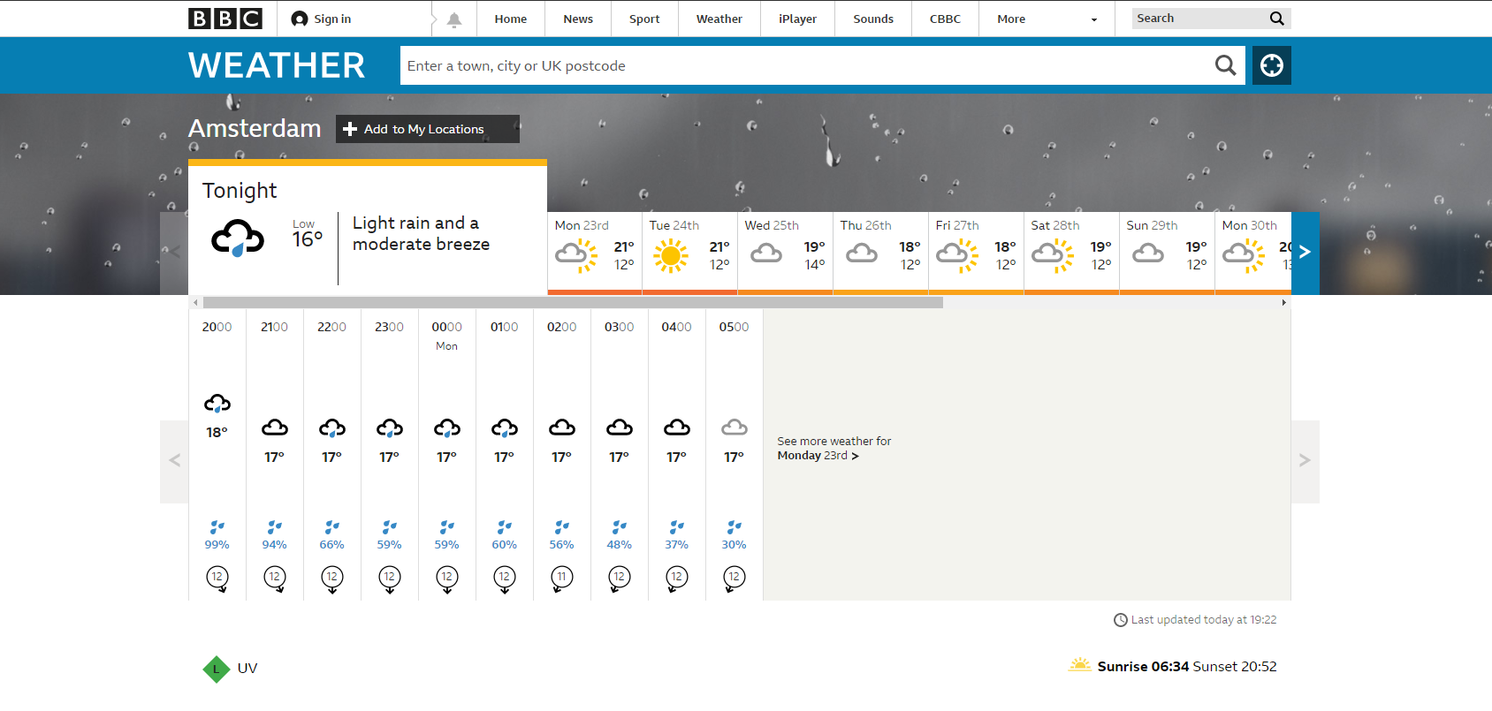The image size is (1492, 711).
Task: Click Wednesday 25th cloud icon
Action: pos(766,254)
